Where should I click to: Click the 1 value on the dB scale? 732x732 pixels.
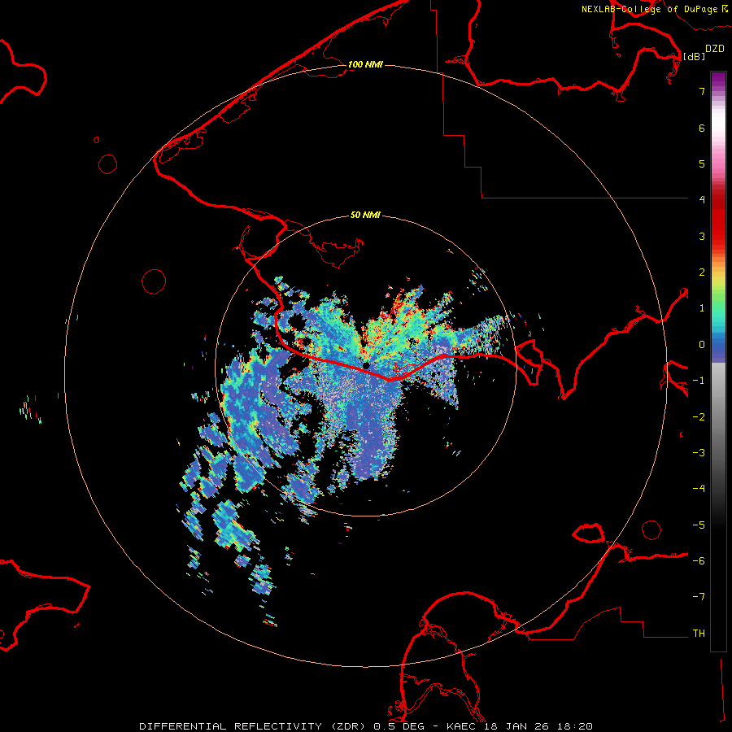click(x=702, y=308)
